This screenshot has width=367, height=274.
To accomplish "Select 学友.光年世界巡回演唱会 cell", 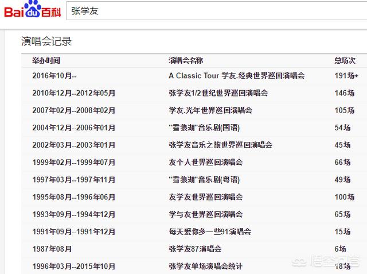I will pyautogui.click(x=210, y=110).
